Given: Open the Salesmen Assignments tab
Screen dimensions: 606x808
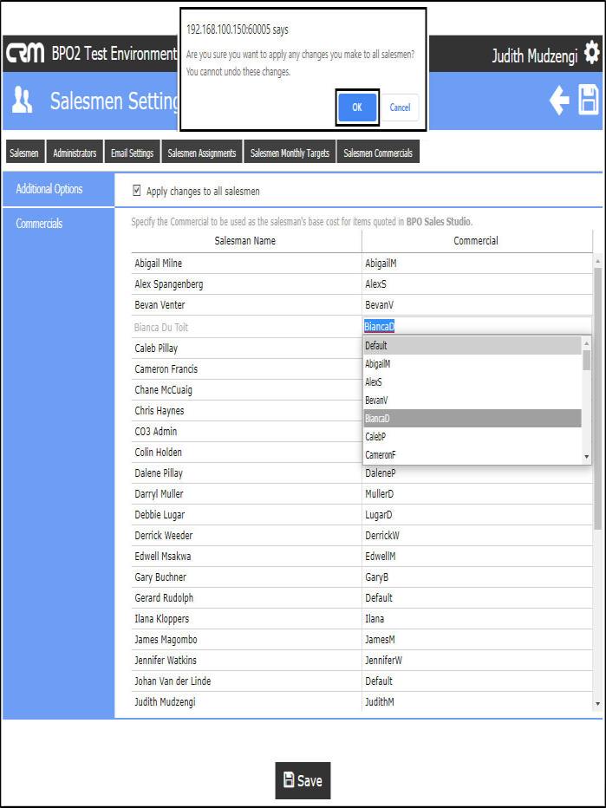Looking at the screenshot, I should pyautogui.click(x=201, y=153).
